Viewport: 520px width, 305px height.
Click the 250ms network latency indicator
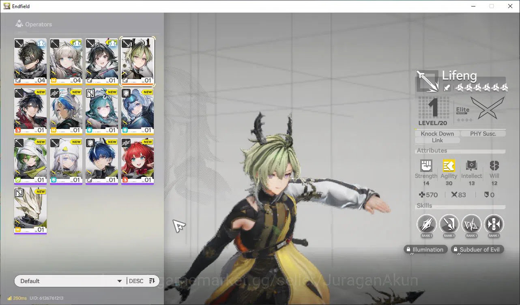[17, 298]
